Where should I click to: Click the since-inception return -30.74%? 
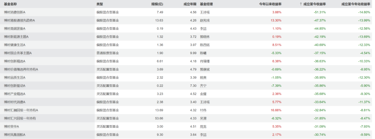coord(320,135)
